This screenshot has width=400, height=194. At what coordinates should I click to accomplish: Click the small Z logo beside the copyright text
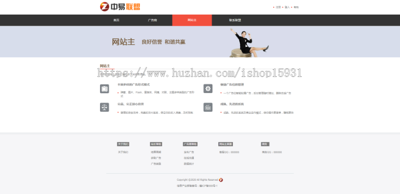(x=221, y=180)
